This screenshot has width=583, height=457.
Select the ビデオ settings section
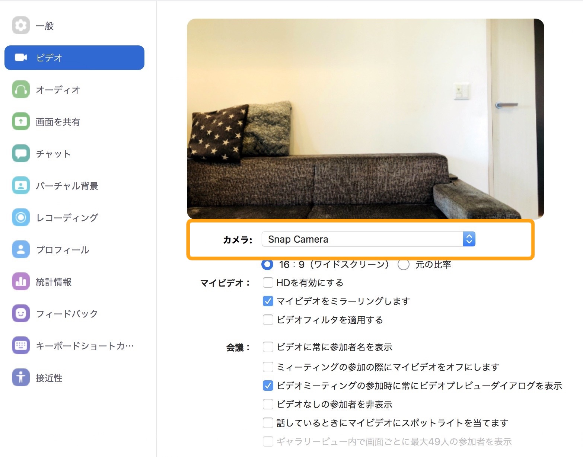click(74, 58)
